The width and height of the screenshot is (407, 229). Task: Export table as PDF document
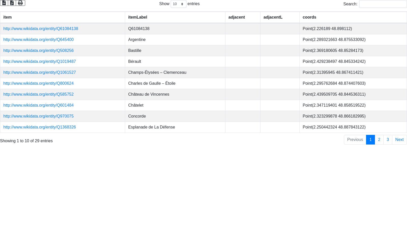12,3
